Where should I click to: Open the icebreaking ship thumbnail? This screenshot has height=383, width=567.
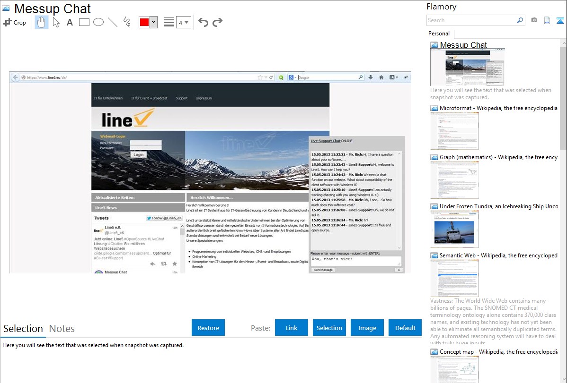click(x=454, y=229)
